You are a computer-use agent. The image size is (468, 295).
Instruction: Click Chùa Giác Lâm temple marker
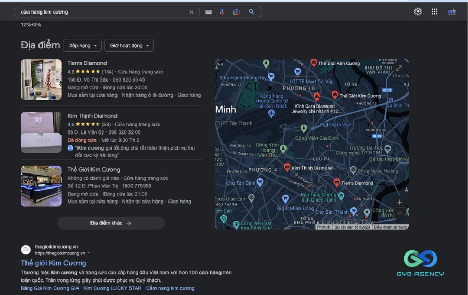(251, 197)
